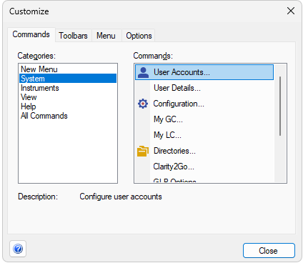Click the Configuration gear icon

click(143, 104)
